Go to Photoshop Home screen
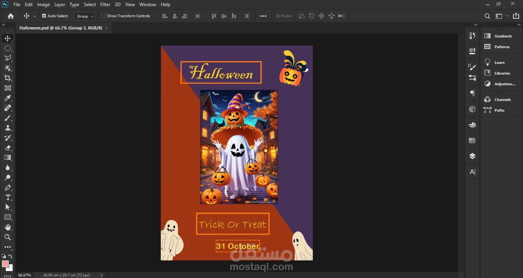Viewport: 523px width, 278px height. coord(11,16)
